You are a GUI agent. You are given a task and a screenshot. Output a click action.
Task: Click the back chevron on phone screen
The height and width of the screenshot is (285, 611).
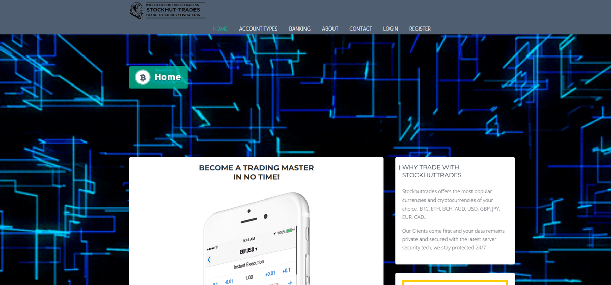point(209,260)
